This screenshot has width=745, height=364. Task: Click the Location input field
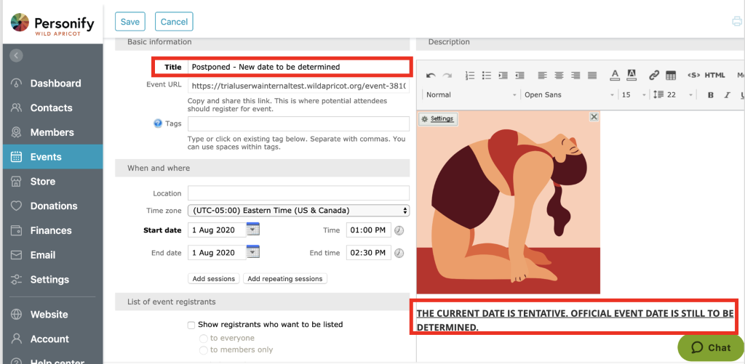point(298,193)
